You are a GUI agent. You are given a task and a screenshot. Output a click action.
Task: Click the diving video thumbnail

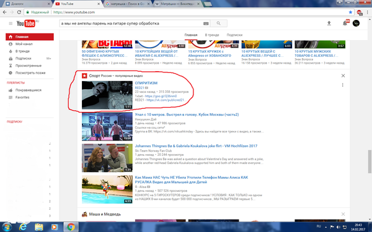(107, 126)
